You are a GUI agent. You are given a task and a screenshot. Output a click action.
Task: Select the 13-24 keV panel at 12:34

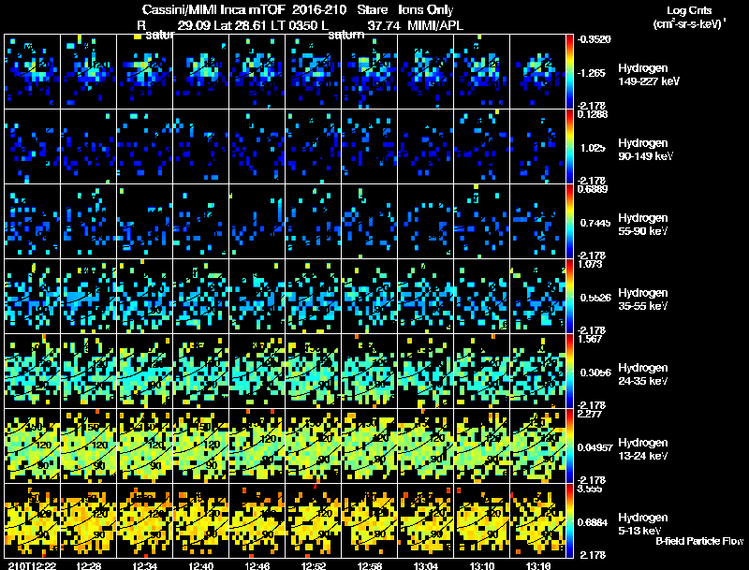click(145, 446)
